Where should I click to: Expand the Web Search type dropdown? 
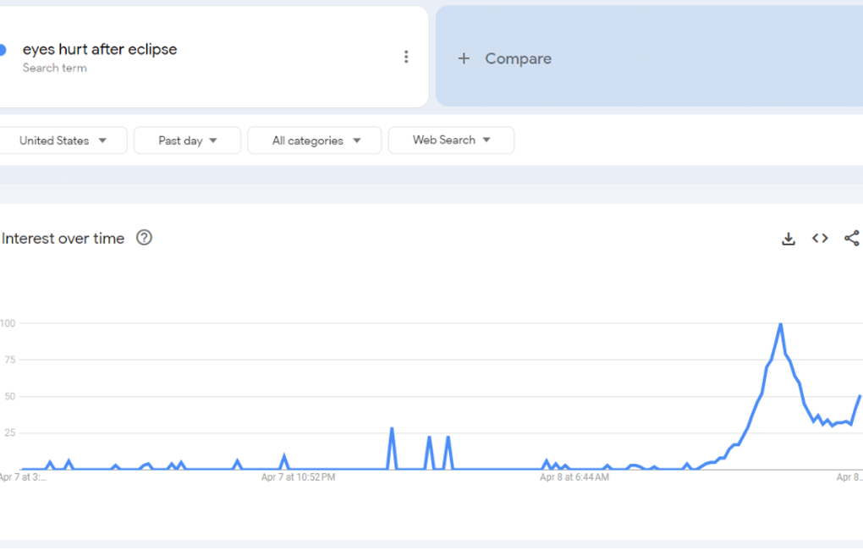[x=451, y=140]
